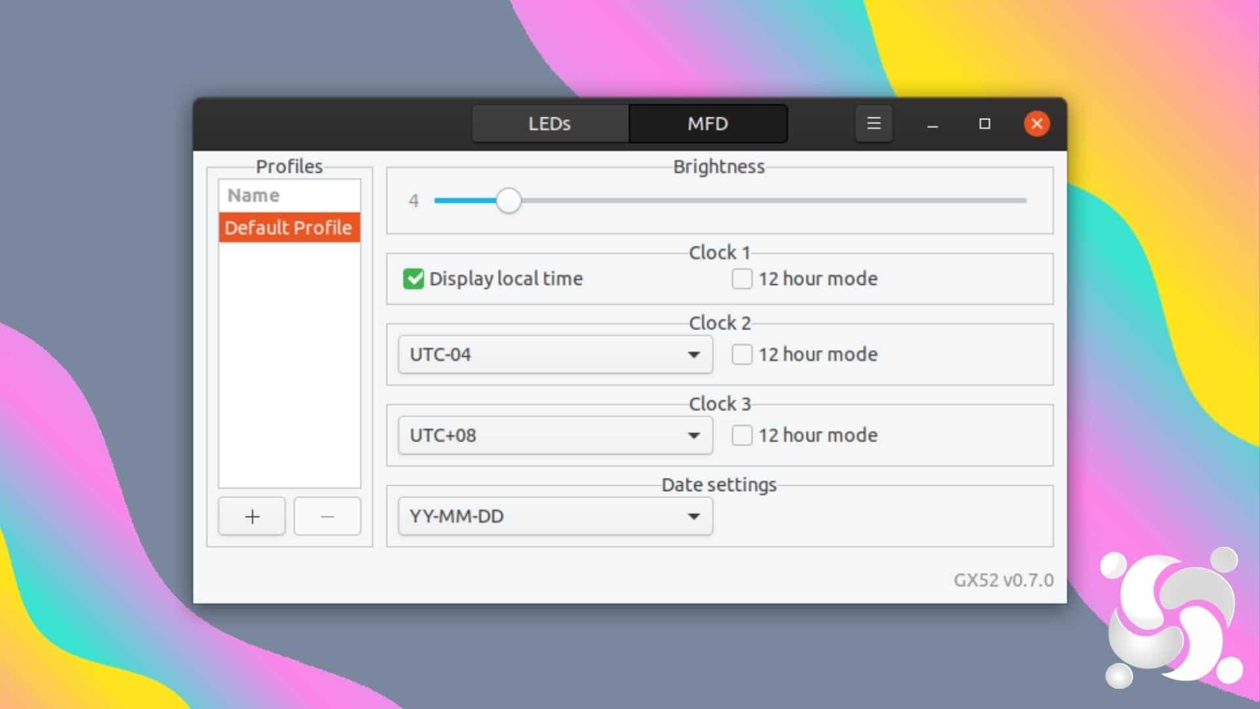Click the Name column header in Profiles
Image resolution: width=1260 pixels, height=709 pixels.
pos(289,196)
